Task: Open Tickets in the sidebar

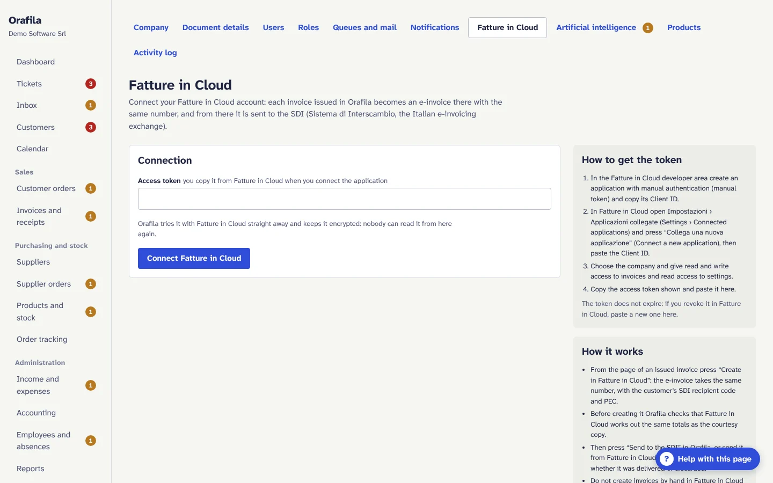Action: 55,84
